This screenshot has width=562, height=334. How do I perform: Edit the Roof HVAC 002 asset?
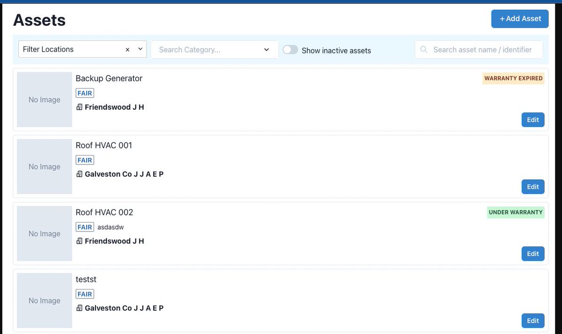click(533, 253)
